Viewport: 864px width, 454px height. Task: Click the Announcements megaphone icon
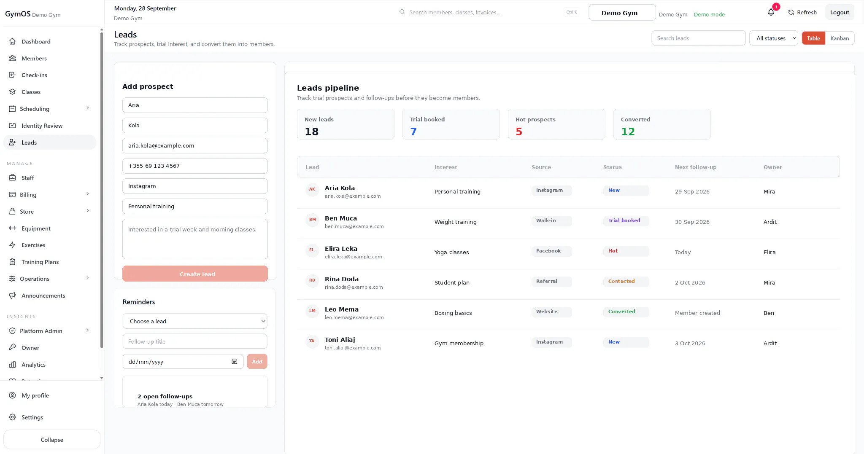pyautogui.click(x=12, y=296)
